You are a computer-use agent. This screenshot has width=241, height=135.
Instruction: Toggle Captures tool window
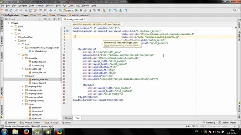(2, 57)
